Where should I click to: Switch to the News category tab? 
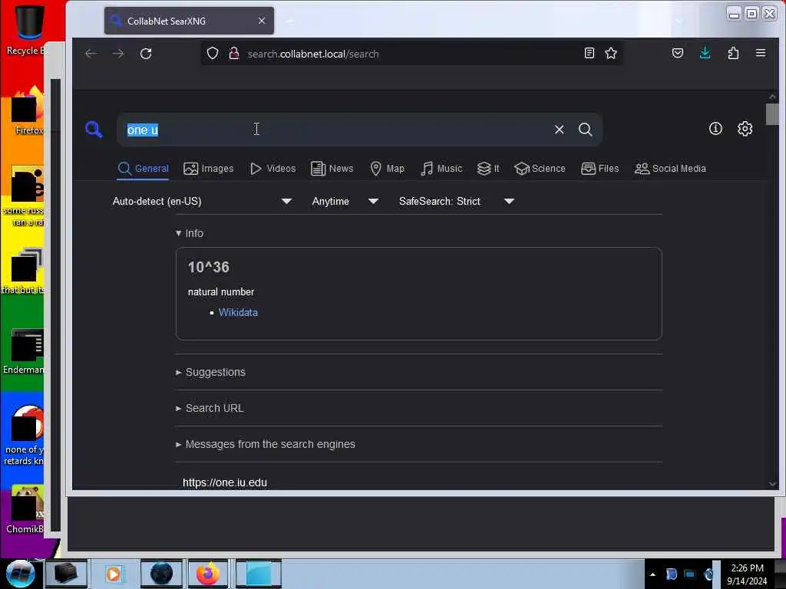332,169
